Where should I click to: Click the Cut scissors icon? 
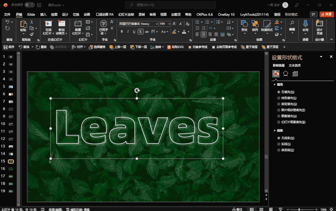[x=32, y=22]
